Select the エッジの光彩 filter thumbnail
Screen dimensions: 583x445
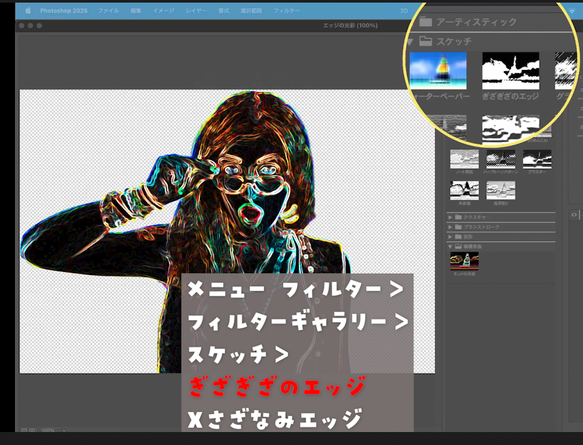464,261
